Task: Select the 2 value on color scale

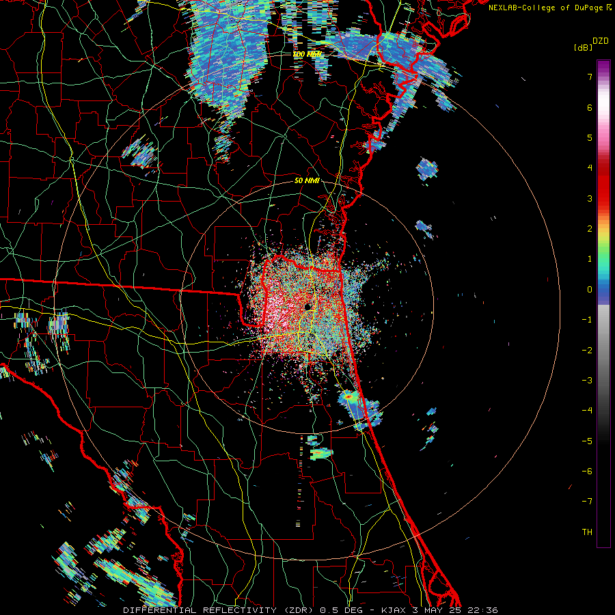Action: [590, 229]
